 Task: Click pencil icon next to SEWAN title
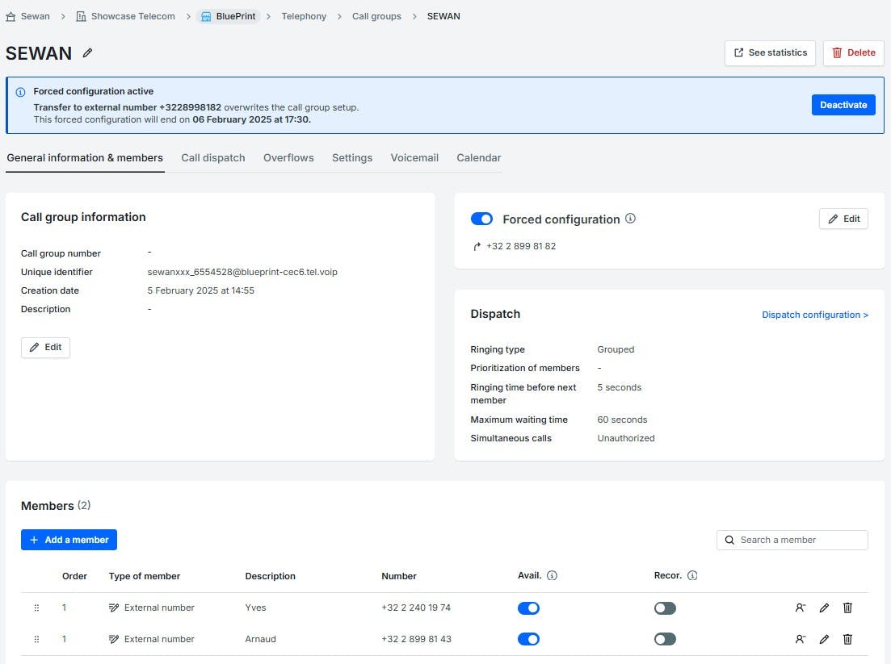[x=88, y=53]
